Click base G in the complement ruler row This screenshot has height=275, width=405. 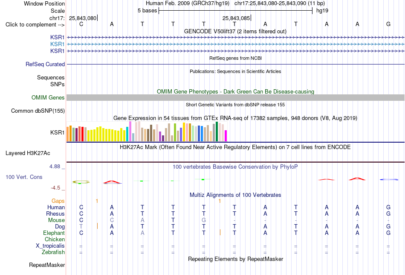click(x=388, y=24)
